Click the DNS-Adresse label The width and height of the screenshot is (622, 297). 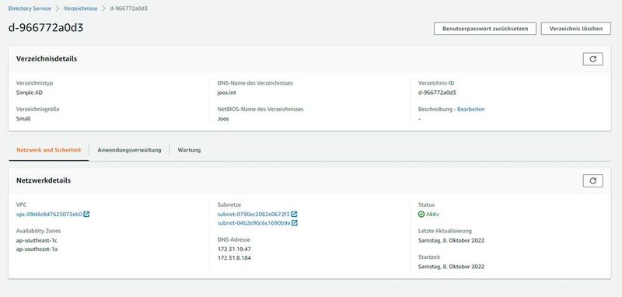234,239
